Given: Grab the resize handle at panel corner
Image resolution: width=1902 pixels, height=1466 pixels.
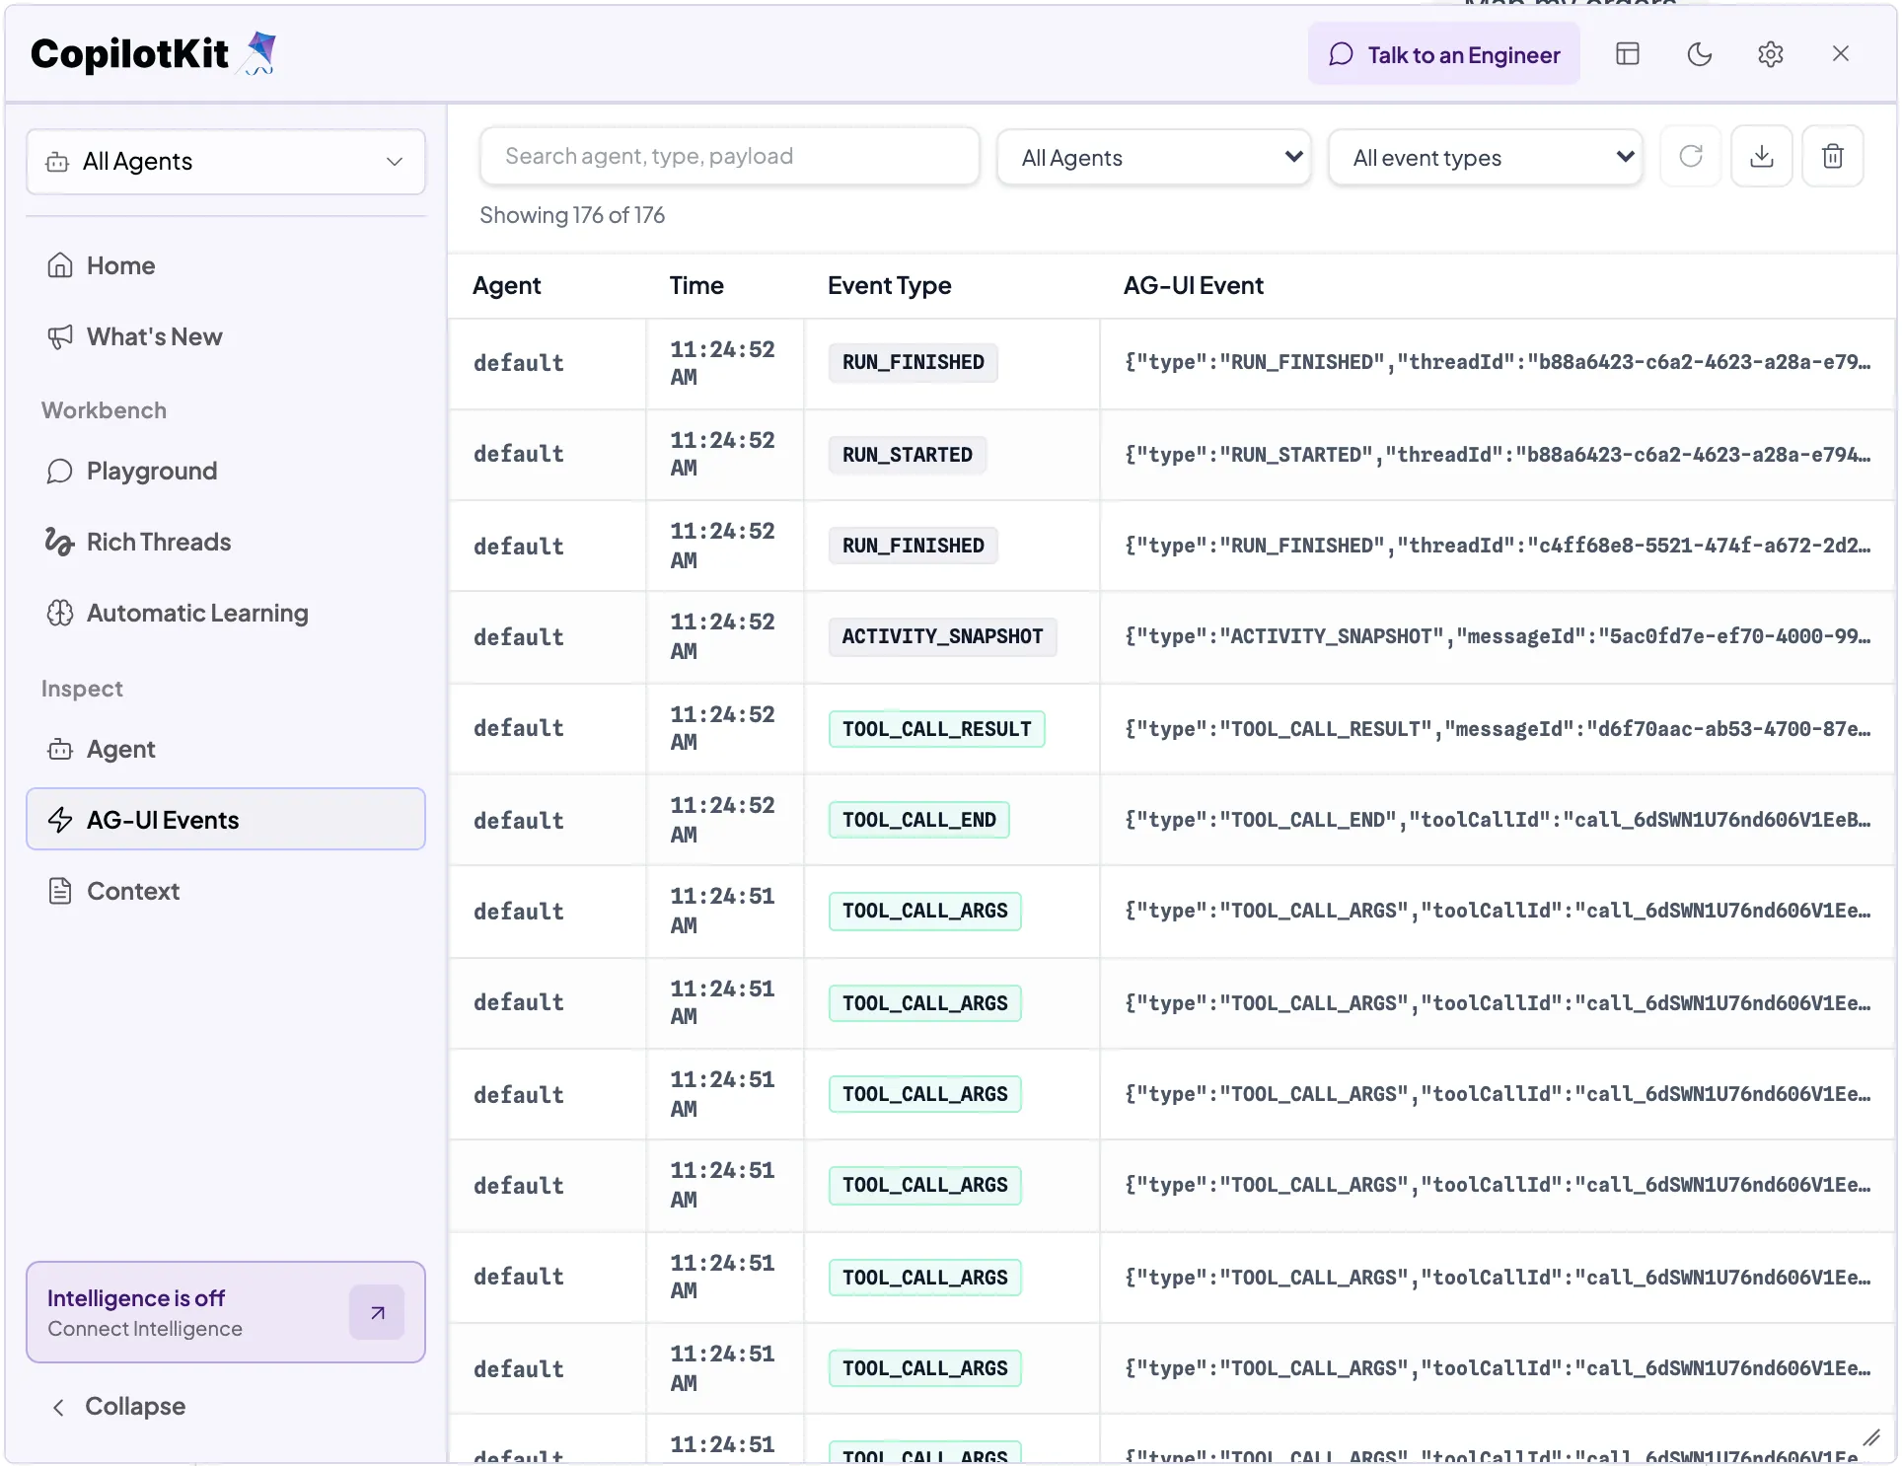Looking at the screenshot, I should pos(1870,1437).
